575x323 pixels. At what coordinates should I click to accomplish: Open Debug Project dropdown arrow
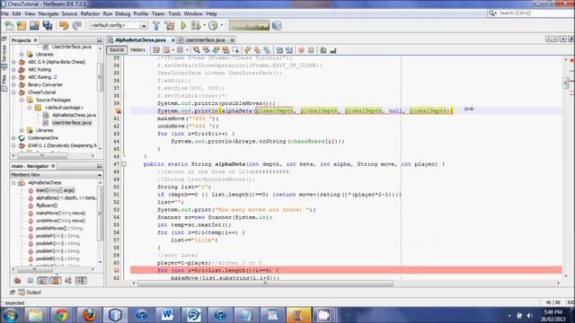point(204,26)
